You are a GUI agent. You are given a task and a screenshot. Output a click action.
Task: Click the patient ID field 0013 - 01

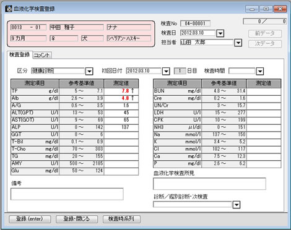(x=28, y=27)
